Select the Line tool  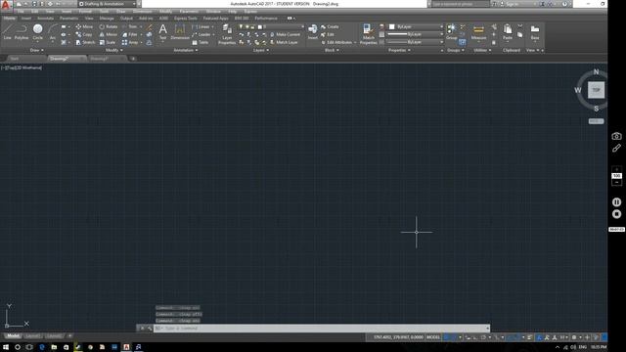[x=7, y=31]
